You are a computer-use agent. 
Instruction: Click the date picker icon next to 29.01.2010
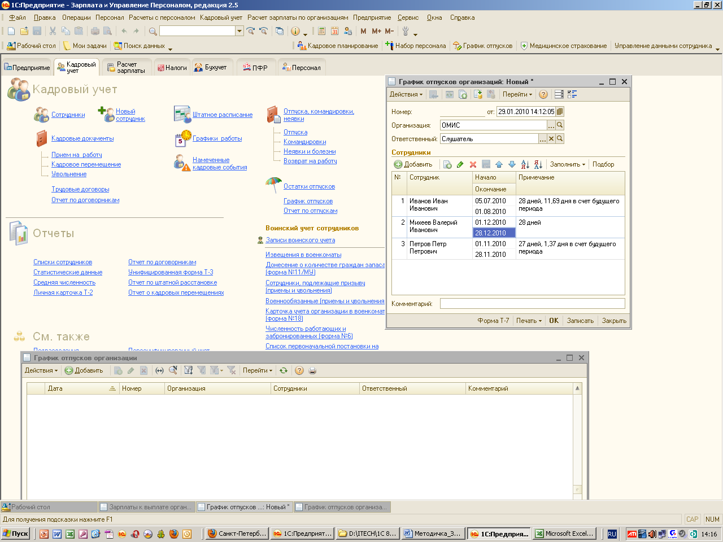pyautogui.click(x=560, y=112)
